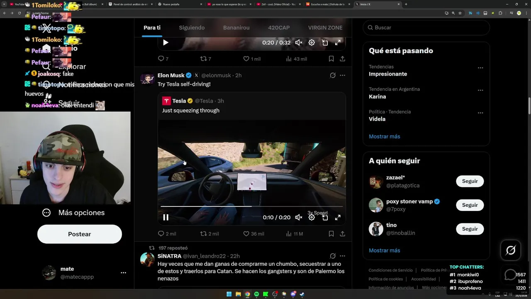Open messages floating chat button
The image size is (531, 299).
pyautogui.click(x=510, y=275)
